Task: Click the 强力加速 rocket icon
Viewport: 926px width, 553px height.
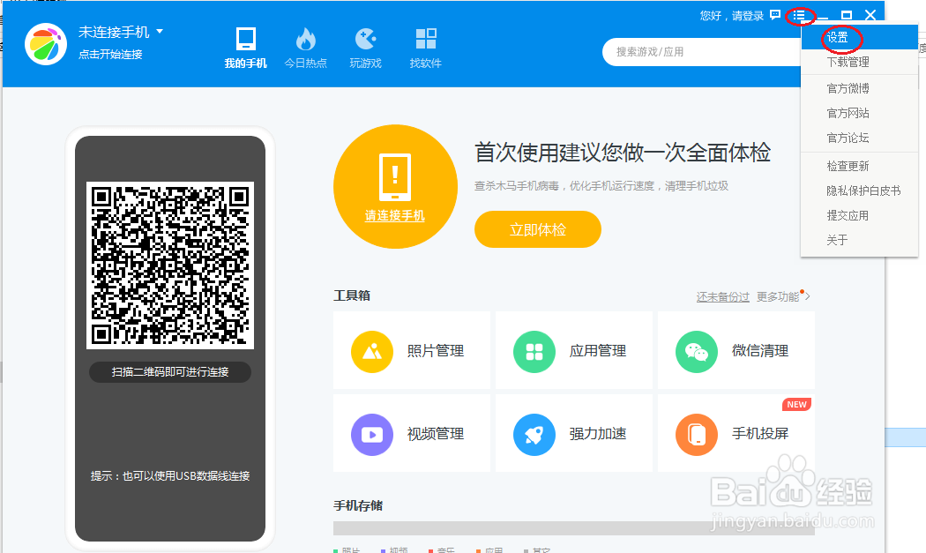Action: click(534, 434)
